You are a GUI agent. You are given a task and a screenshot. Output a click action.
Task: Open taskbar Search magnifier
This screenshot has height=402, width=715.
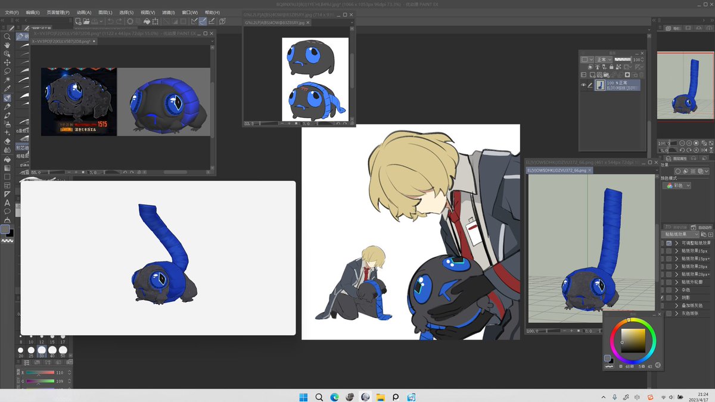319,397
